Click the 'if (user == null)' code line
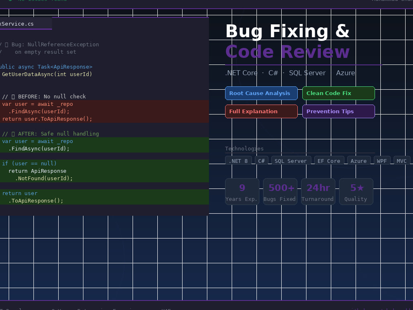 click(29, 163)
